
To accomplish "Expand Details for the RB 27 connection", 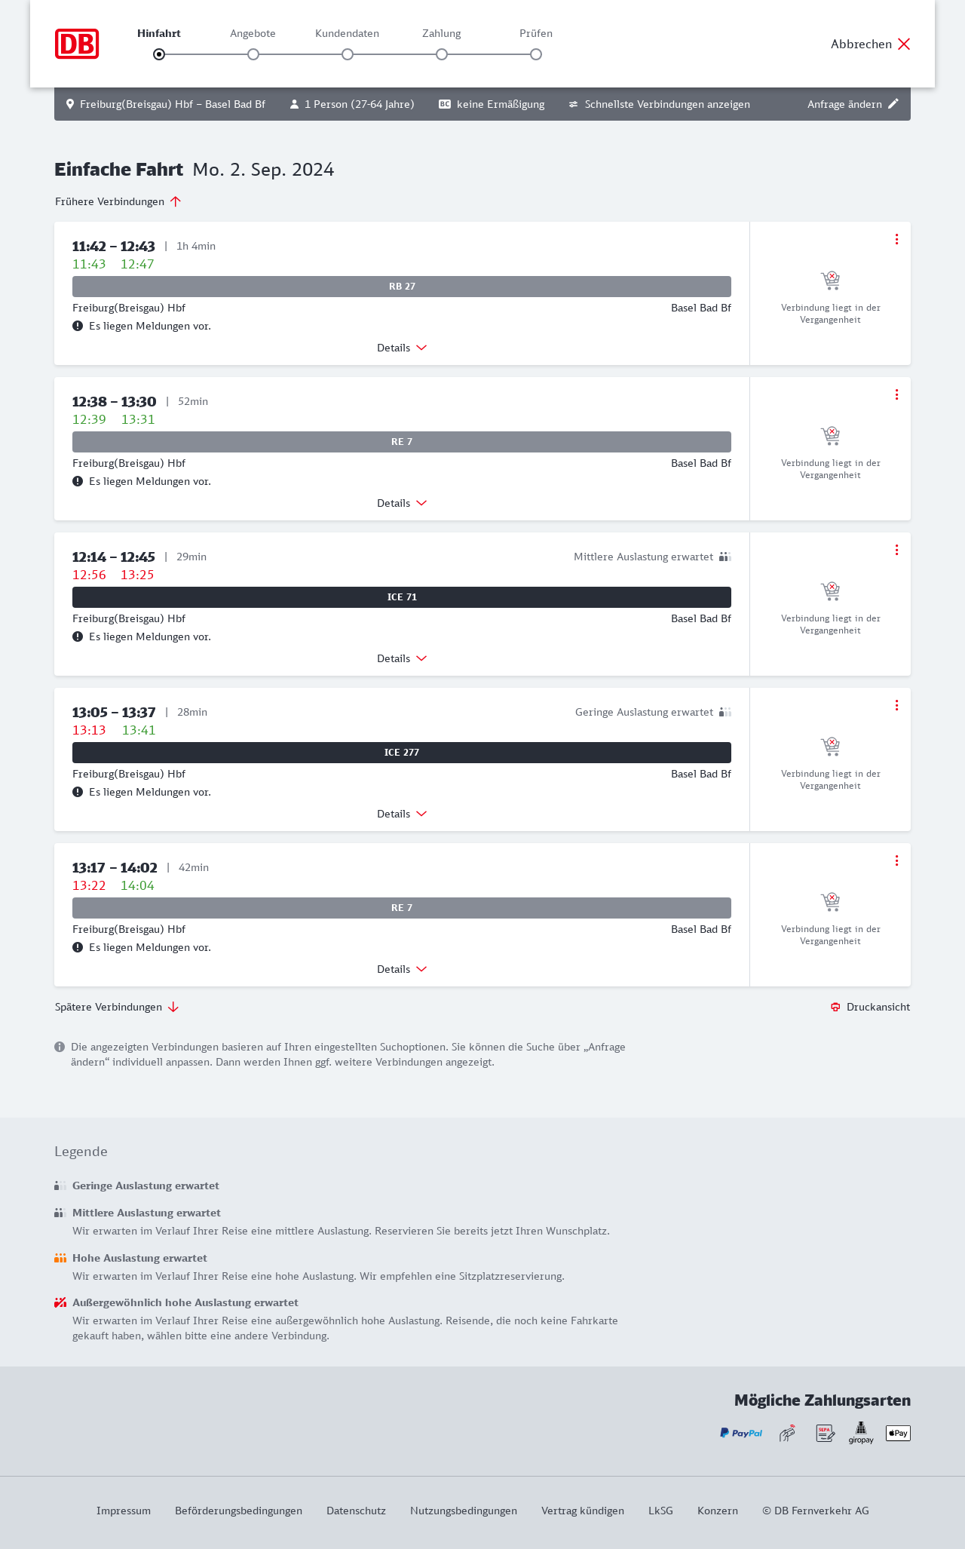I will click(x=402, y=348).
